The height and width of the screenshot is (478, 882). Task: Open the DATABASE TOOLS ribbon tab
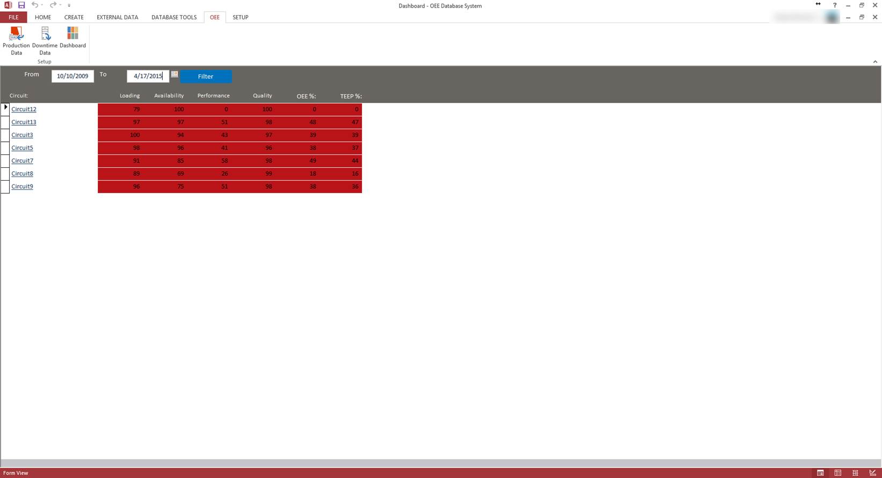pyautogui.click(x=174, y=17)
